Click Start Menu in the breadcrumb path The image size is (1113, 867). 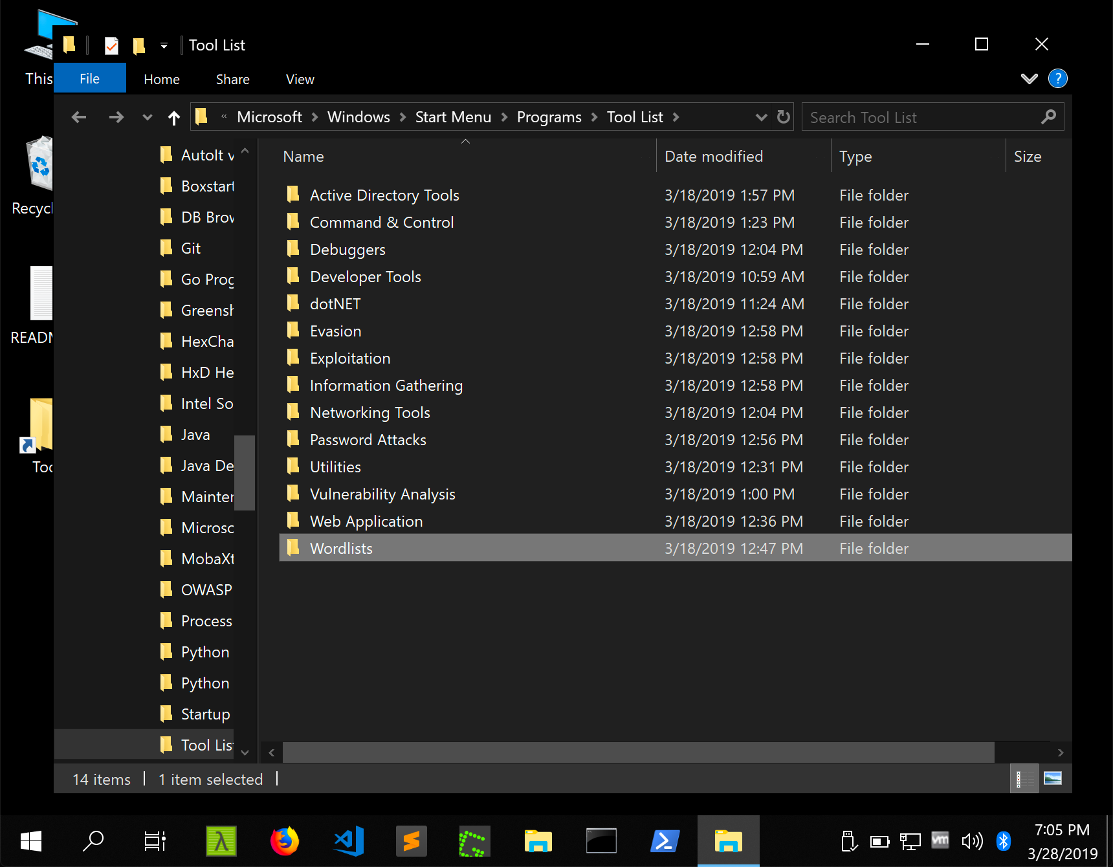(x=453, y=117)
